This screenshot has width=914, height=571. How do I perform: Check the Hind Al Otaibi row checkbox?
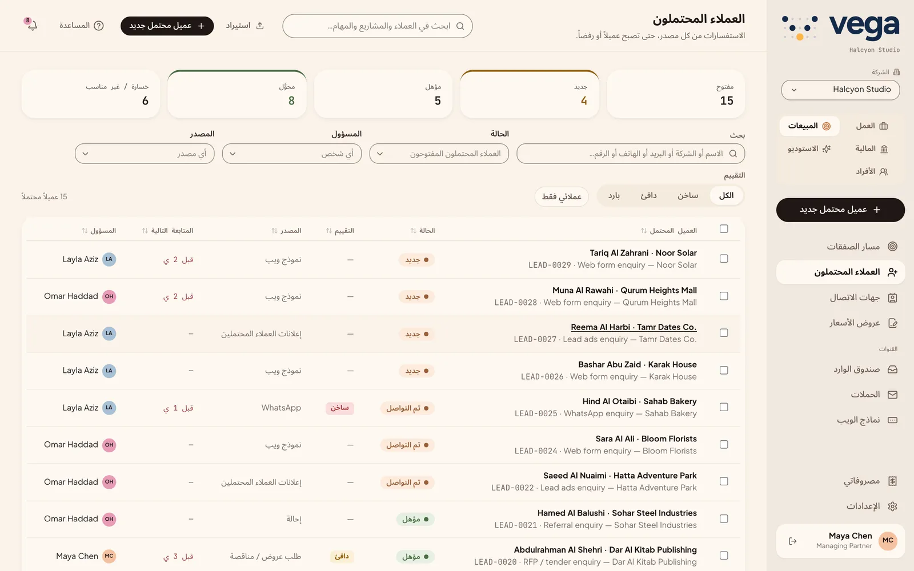click(724, 407)
